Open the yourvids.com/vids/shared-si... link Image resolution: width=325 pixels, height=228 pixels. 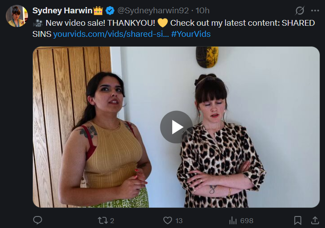111,34
